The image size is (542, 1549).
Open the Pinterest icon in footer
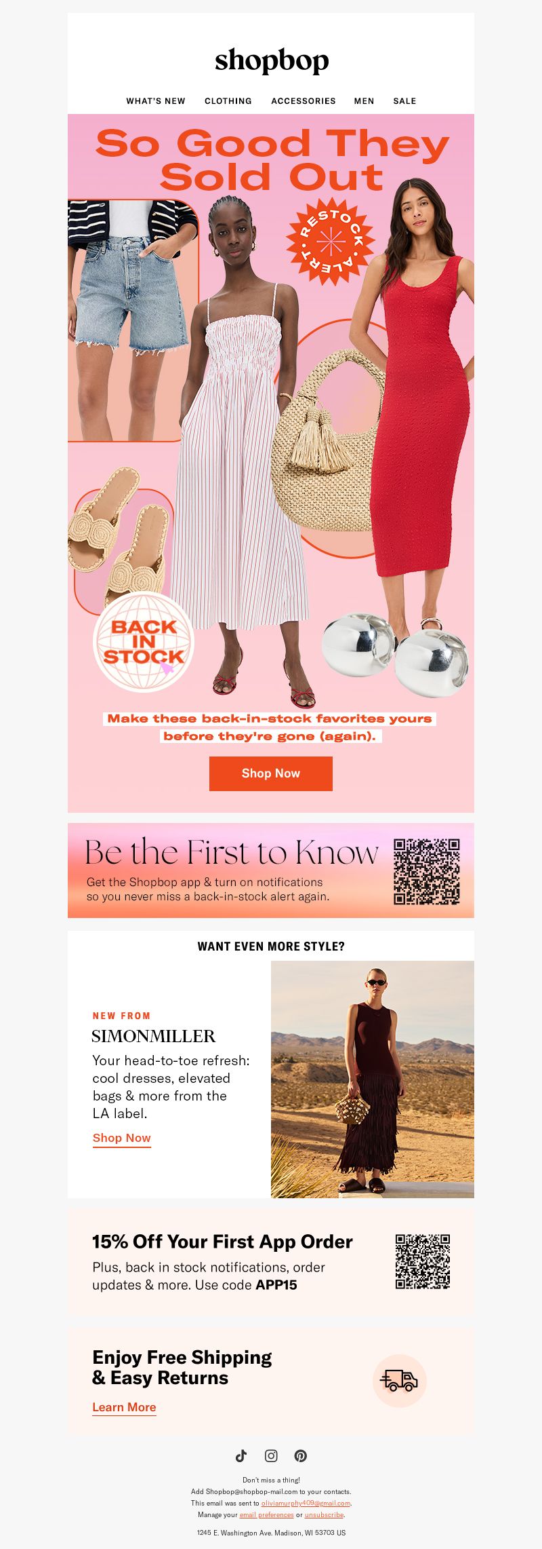[301, 1455]
